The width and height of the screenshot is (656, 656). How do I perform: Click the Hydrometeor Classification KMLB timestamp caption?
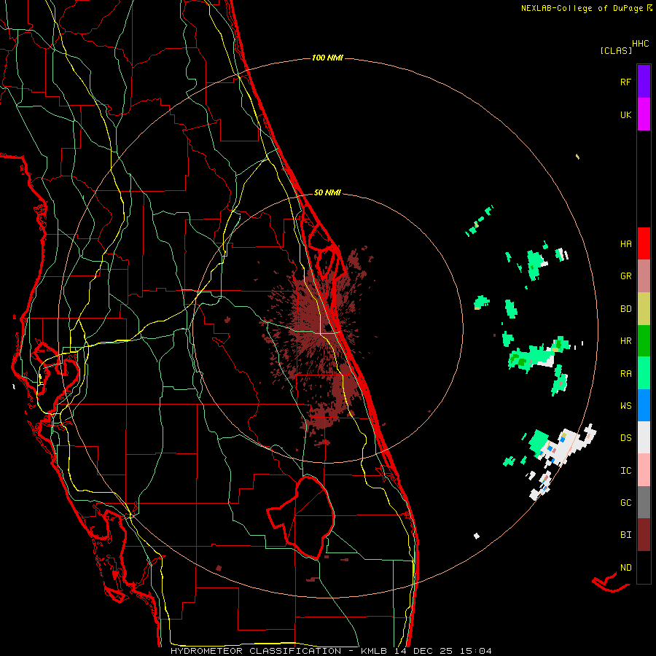click(331, 651)
